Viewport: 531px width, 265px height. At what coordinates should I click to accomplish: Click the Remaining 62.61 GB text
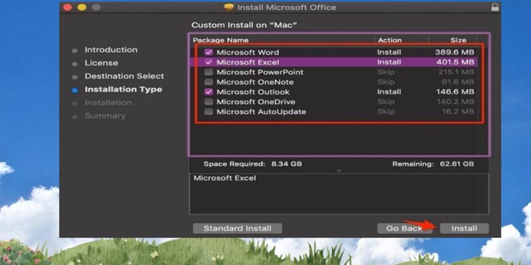click(x=433, y=164)
